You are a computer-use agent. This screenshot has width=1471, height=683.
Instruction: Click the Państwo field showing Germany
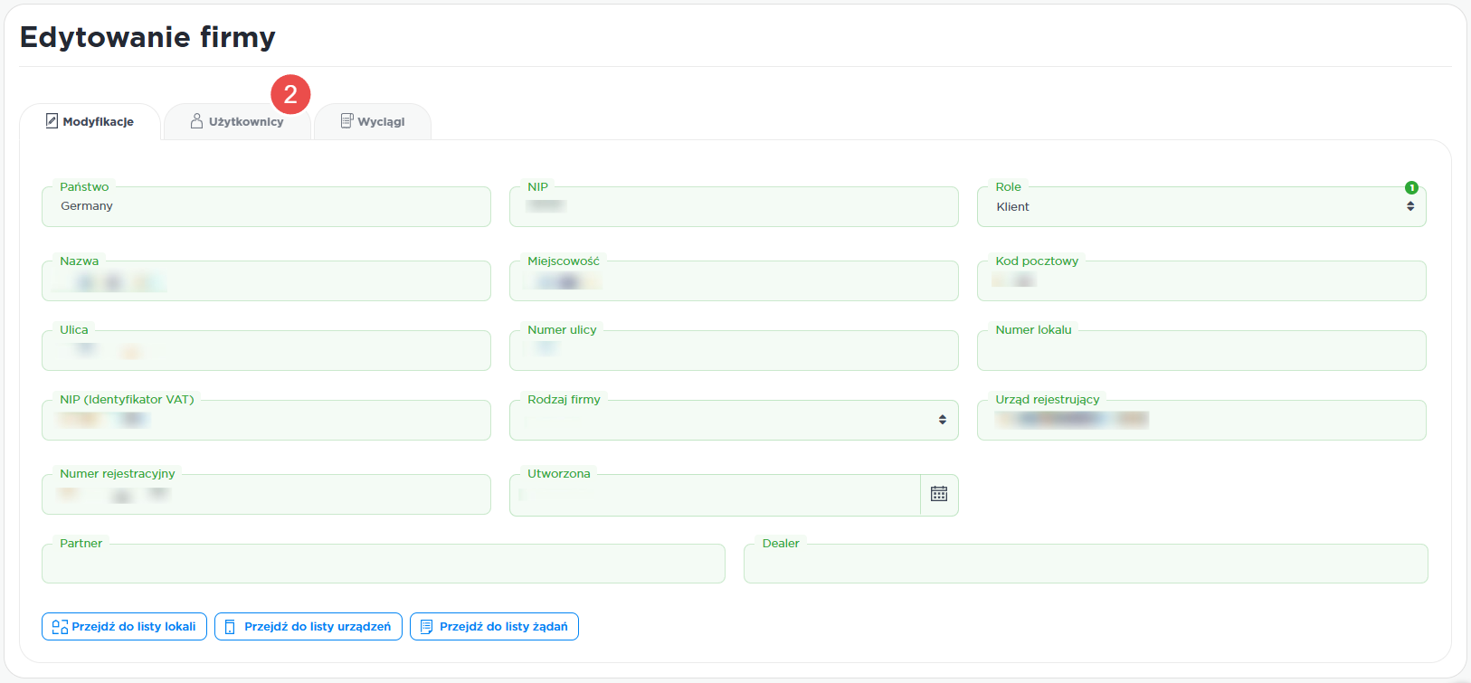266,207
